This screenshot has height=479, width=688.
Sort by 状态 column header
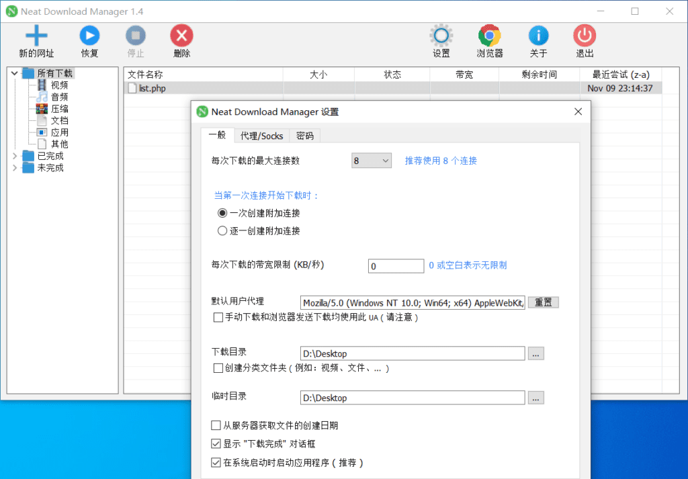coord(392,75)
